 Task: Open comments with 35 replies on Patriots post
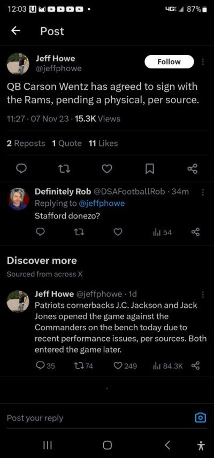coord(45,366)
